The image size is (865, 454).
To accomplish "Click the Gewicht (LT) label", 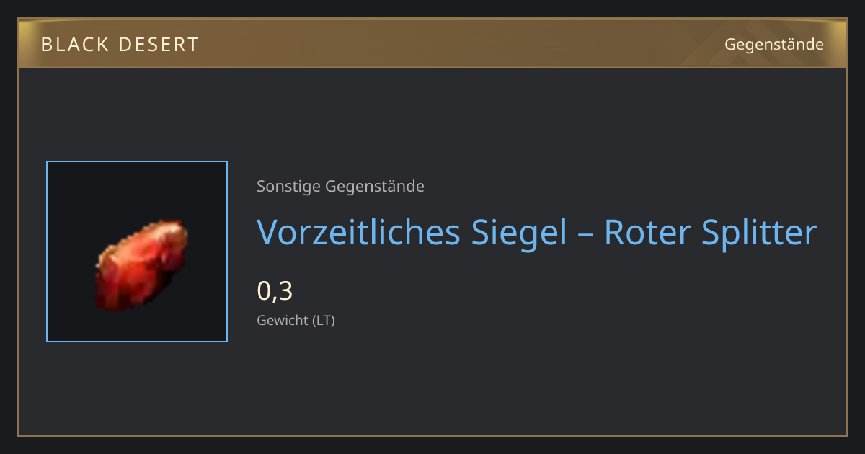I will (x=296, y=321).
